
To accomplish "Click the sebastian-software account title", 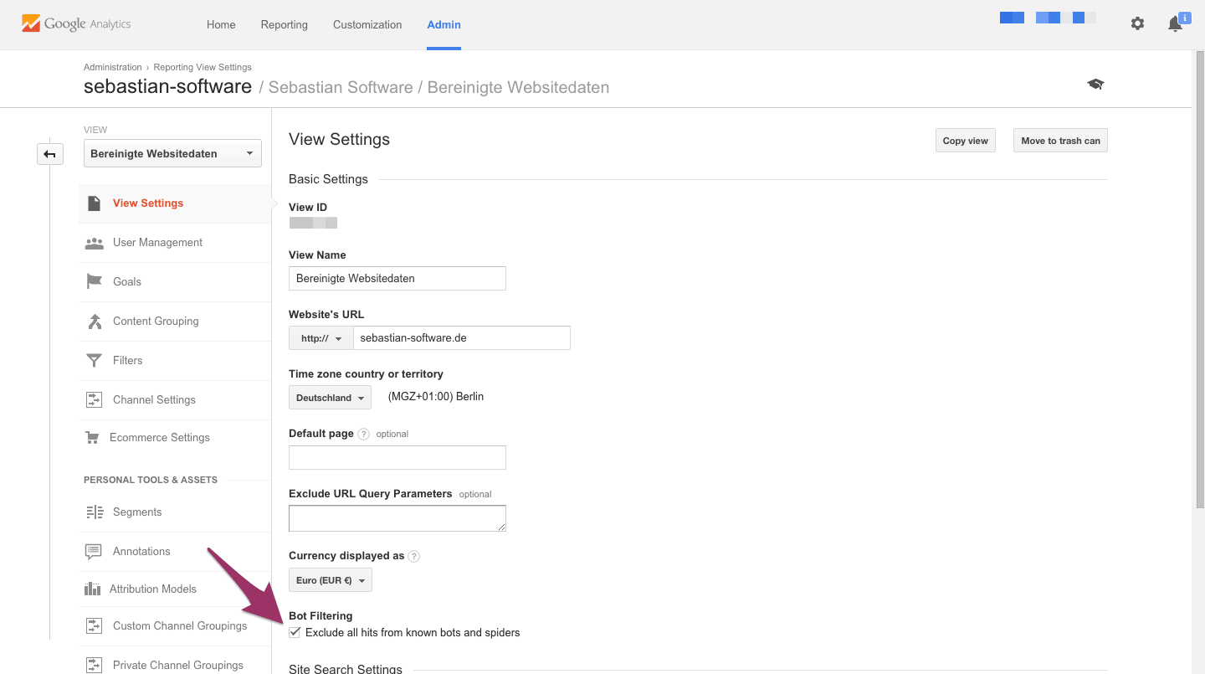I will click(167, 86).
